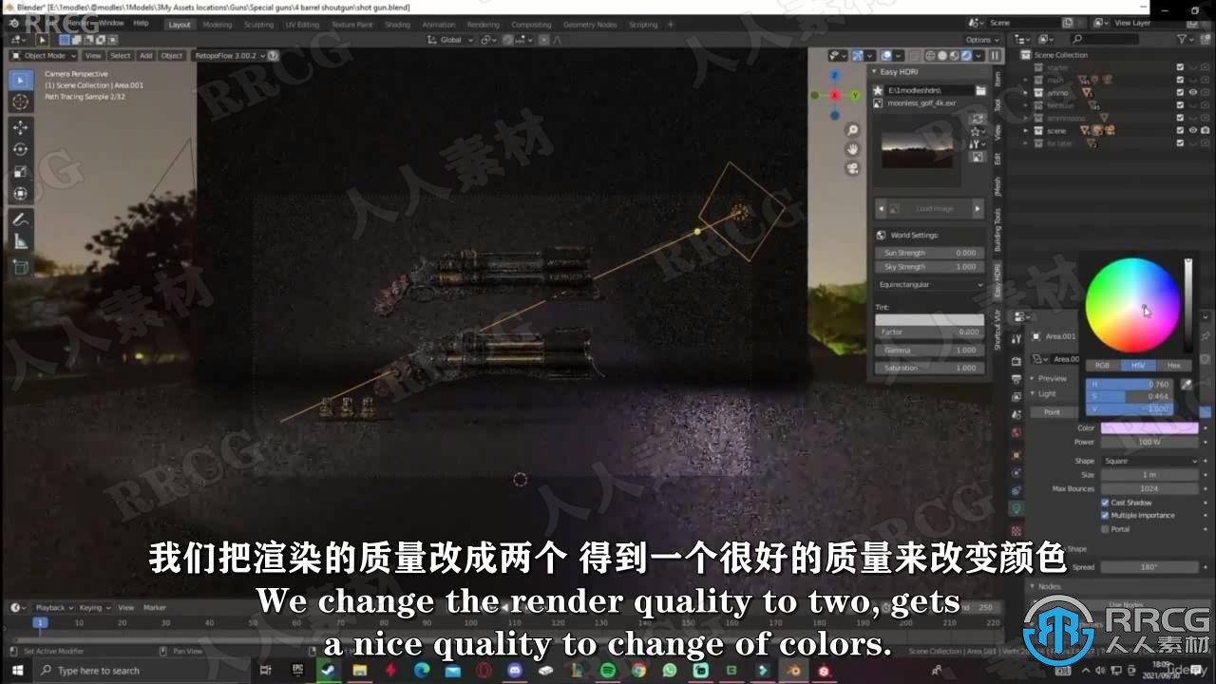This screenshot has height=684, width=1216.
Task: Switch to the Shading workspace tab
Action: click(x=397, y=24)
